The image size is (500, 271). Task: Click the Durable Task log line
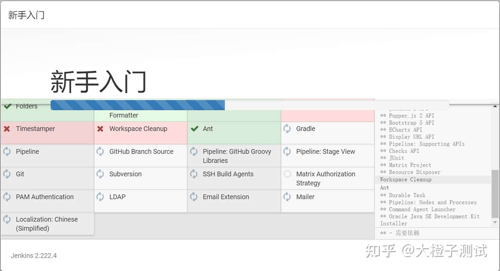click(x=402, y=195)
